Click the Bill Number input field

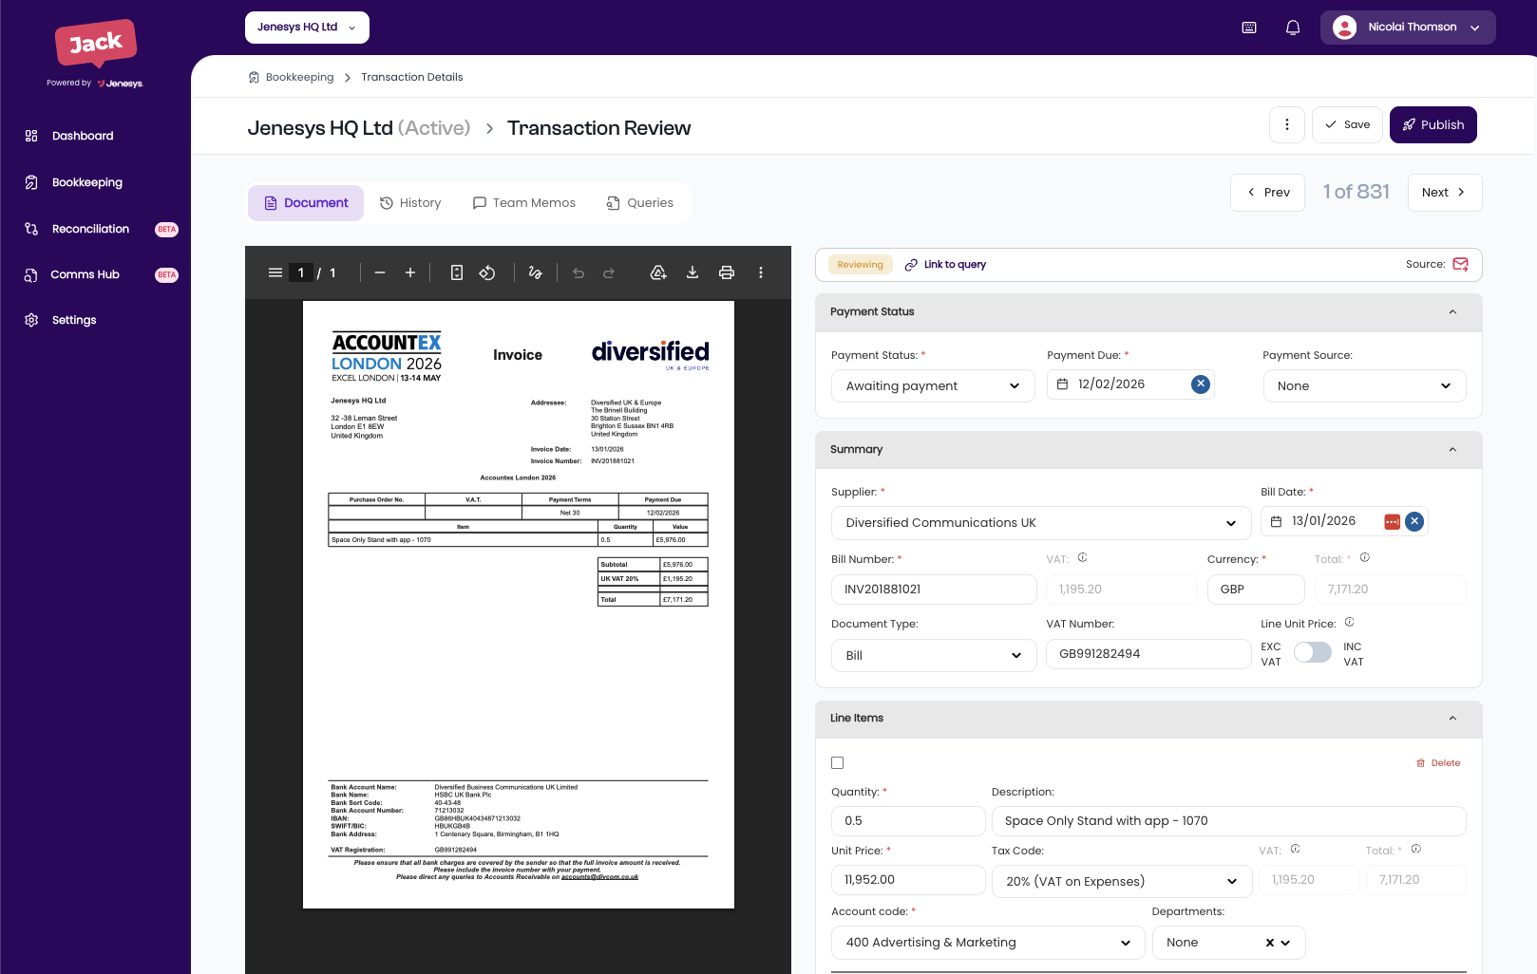point(933,590)
